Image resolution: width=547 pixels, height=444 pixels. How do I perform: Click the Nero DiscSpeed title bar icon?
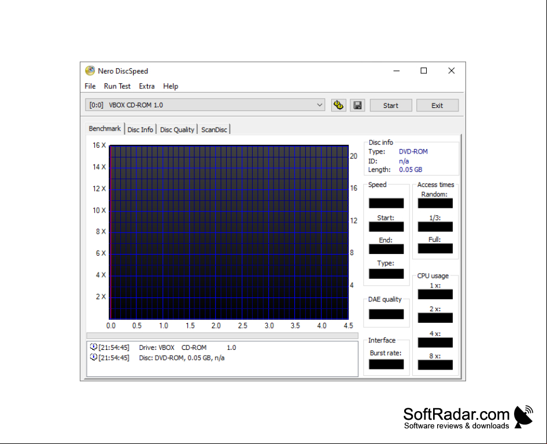click(x=90, y=70)
